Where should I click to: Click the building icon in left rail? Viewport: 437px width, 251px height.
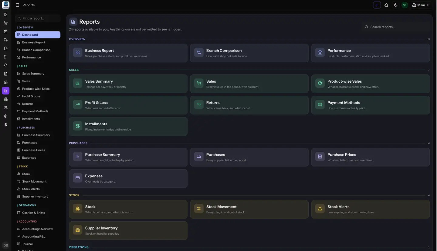5,99
